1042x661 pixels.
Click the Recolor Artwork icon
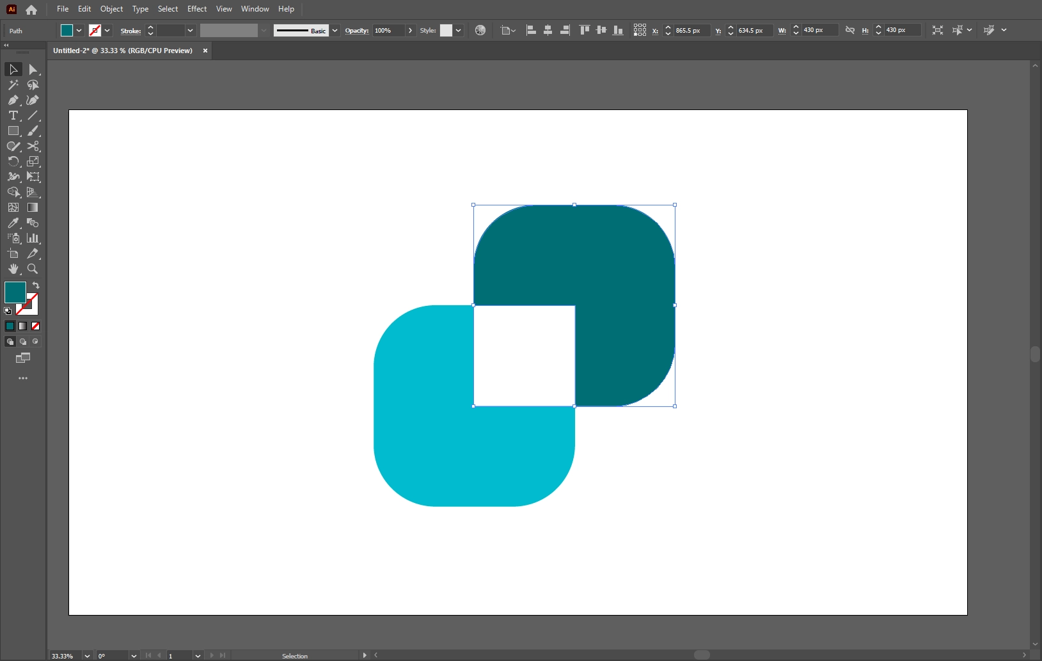(480, 30)
